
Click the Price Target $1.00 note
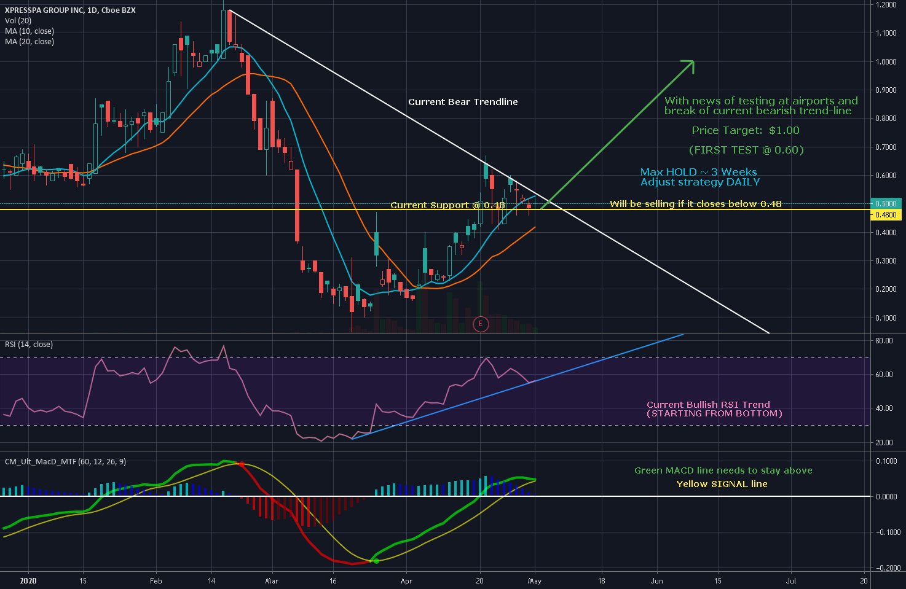click(745, 130)
